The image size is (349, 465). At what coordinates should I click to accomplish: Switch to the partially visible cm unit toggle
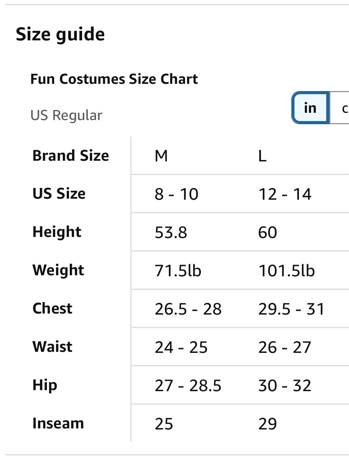pos(341,108)
